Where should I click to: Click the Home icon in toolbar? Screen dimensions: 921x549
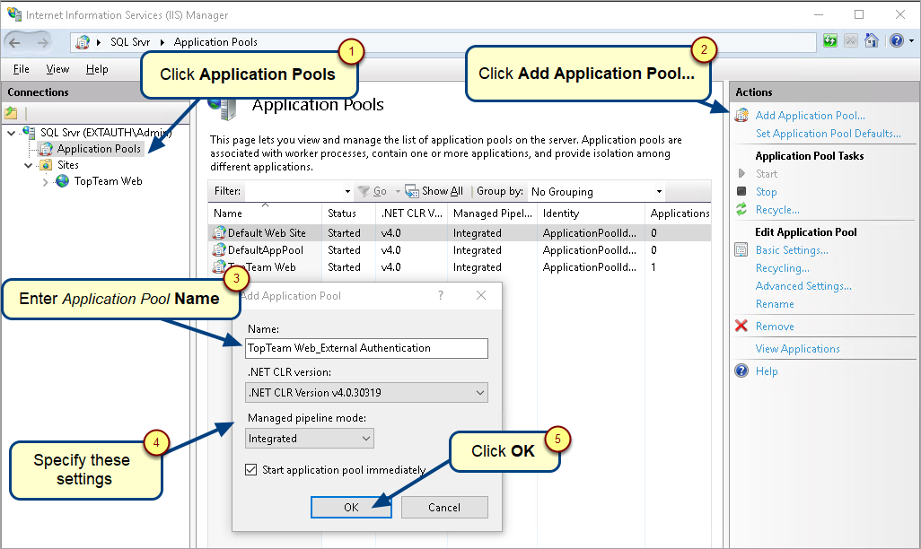872,40
